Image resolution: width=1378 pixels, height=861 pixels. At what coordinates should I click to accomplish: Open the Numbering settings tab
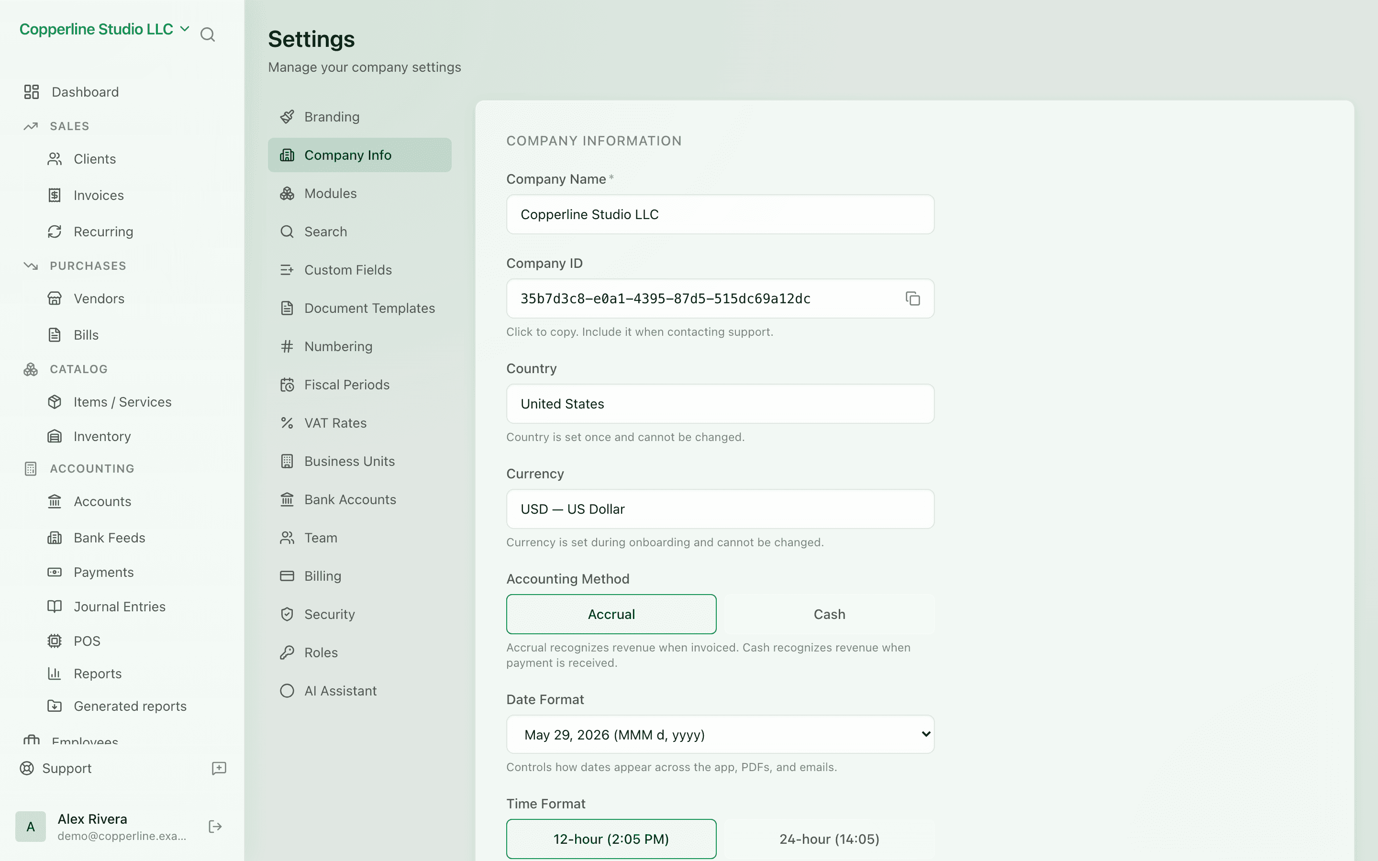tap(359, 346)
